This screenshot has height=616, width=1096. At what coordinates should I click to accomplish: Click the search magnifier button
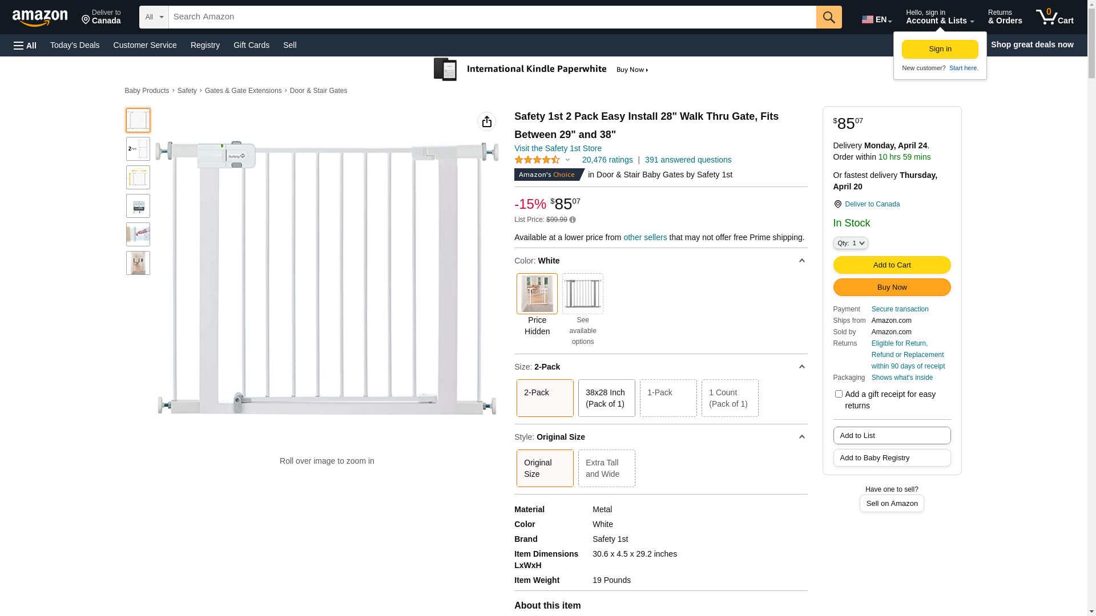point(828,17)
